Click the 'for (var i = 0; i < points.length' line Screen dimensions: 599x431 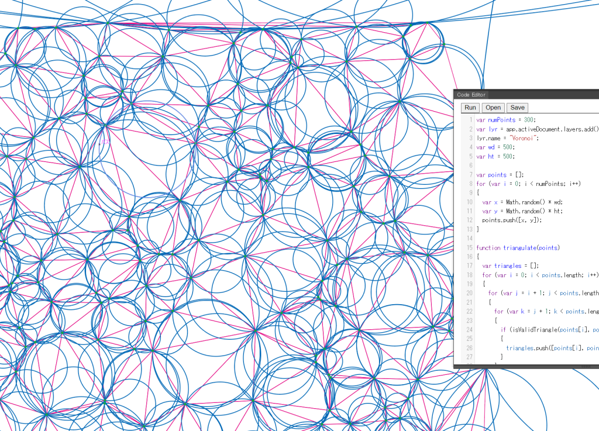pos(540,275)
